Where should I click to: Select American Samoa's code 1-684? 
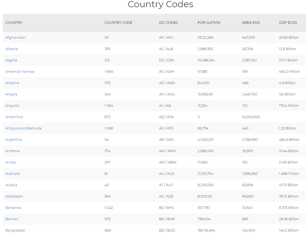[109, 71]
